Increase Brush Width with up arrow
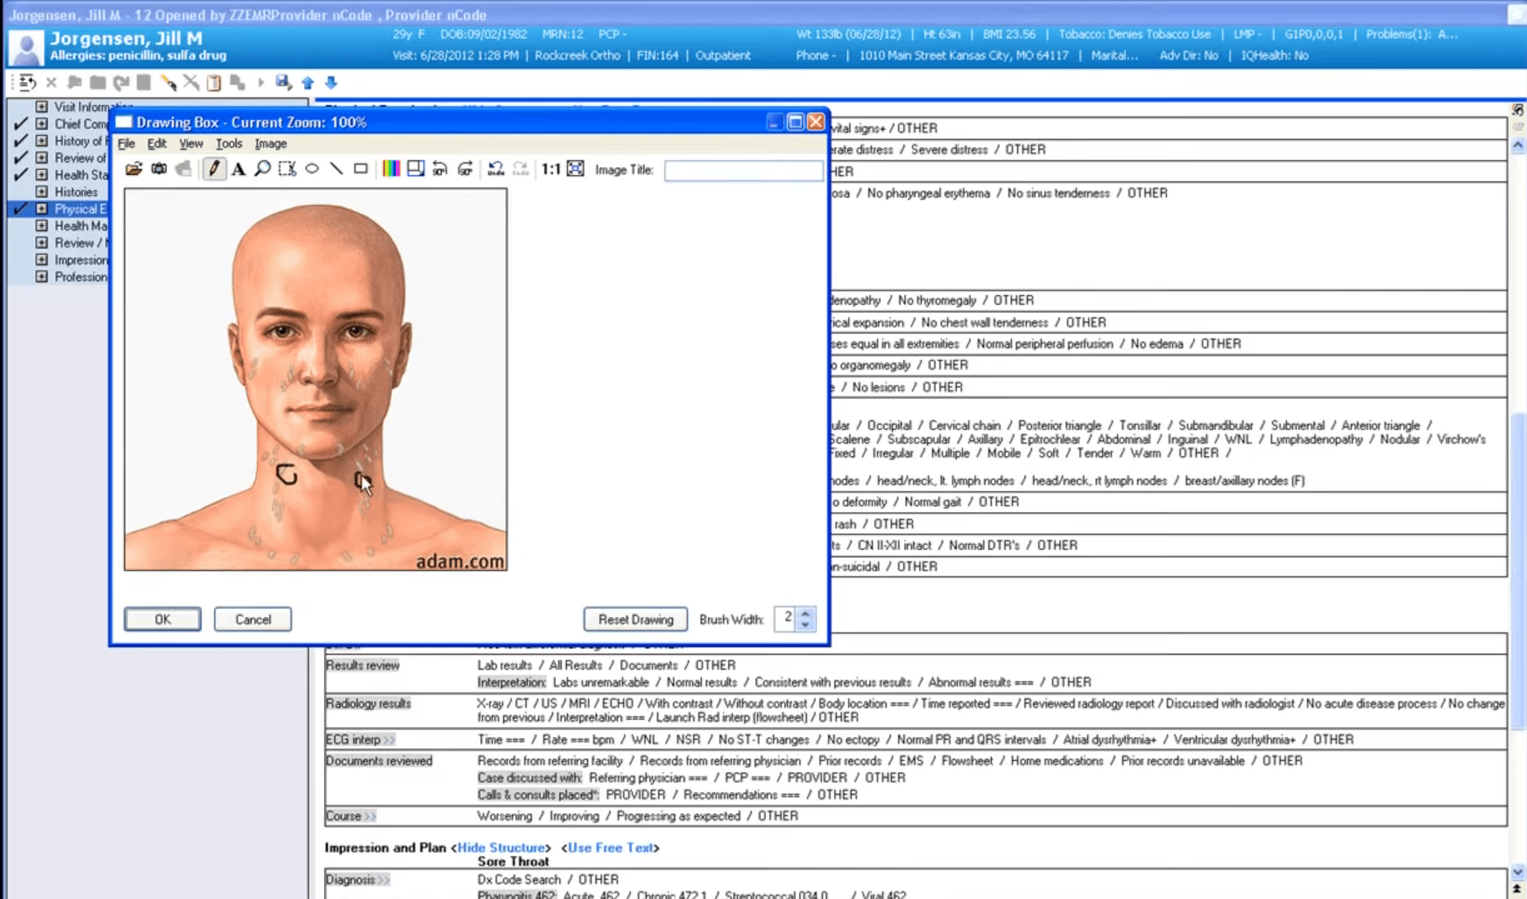Viewport: 1527px width, 899px height. click(x=805, y=613)
